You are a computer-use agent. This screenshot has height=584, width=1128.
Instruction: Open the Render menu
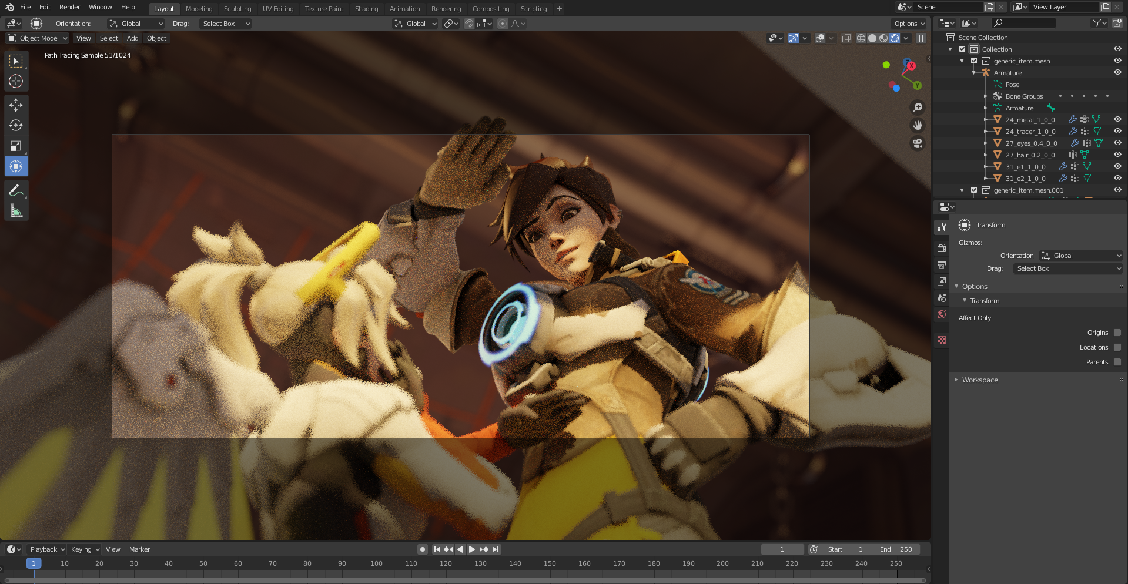click(69, 7)
